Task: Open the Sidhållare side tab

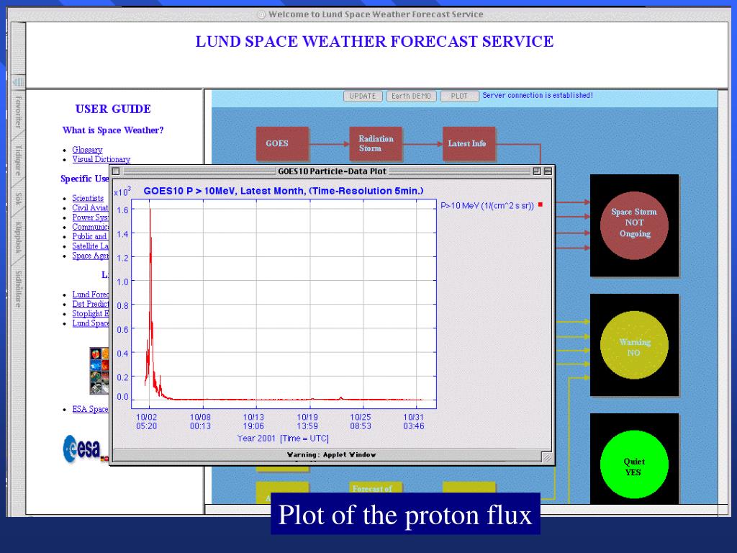Action: [x=17, y=289]
